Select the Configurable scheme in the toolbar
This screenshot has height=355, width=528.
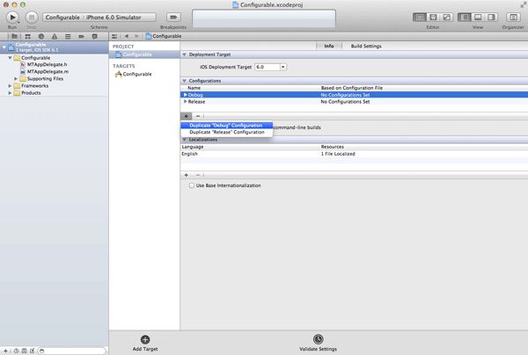coord(62,18)
